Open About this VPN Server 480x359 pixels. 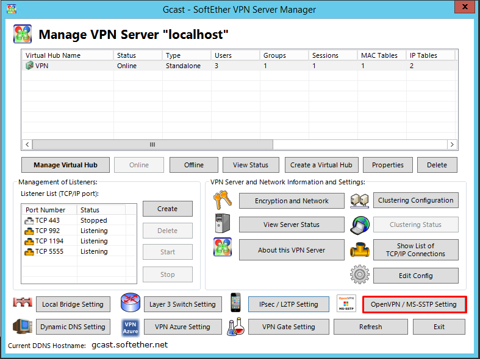pyautogui.click(x=292, y=249)
